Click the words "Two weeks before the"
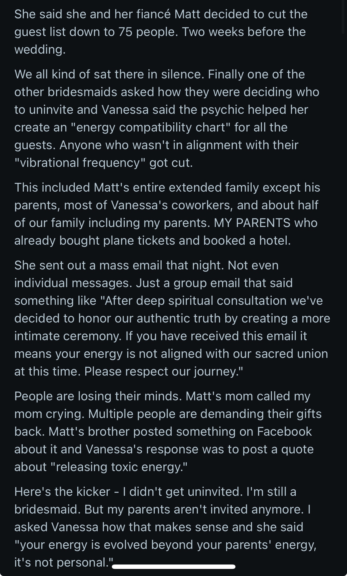347x576 pixels. tap(244, 32)
